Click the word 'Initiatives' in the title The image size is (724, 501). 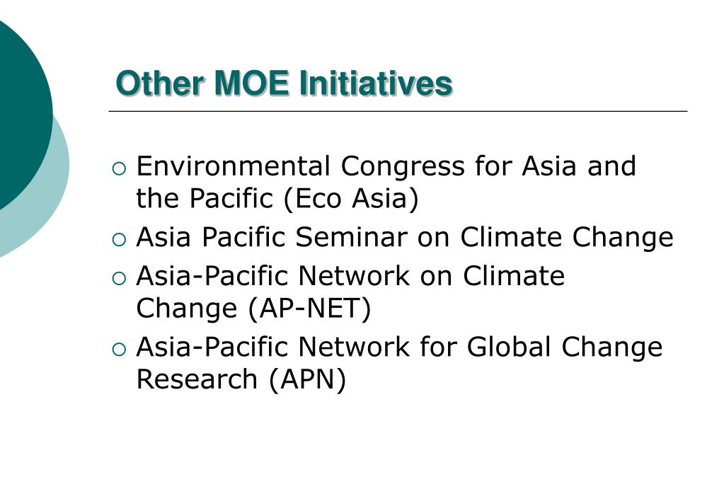[x=376, y=83]
